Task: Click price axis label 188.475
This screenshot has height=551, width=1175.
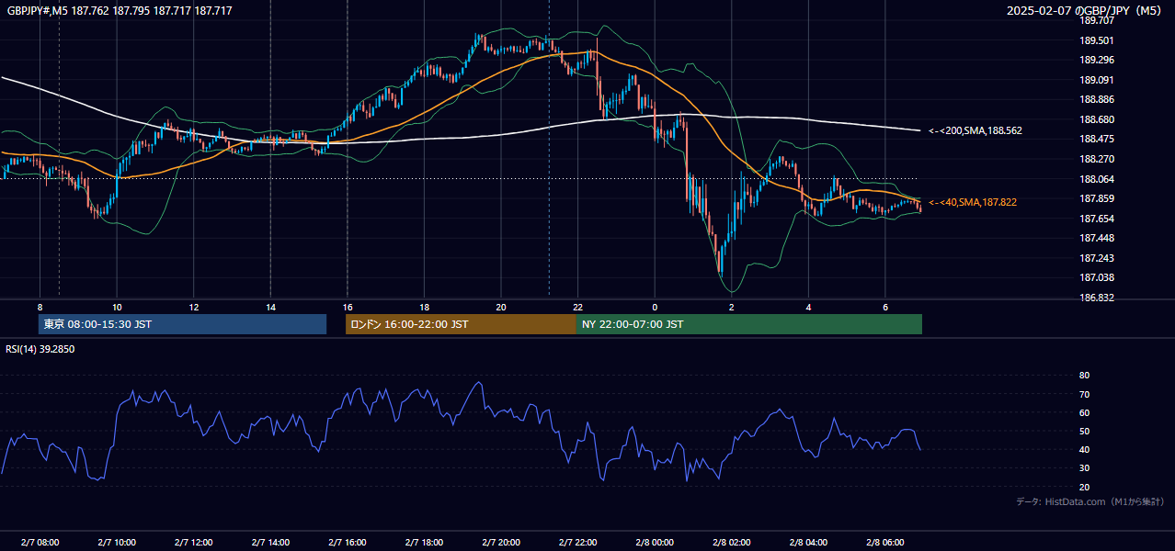Action: coord(1097,139)
